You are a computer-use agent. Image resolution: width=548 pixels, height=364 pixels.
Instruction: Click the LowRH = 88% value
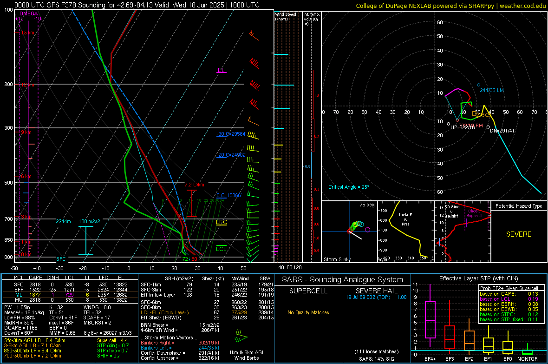point(20,318)
